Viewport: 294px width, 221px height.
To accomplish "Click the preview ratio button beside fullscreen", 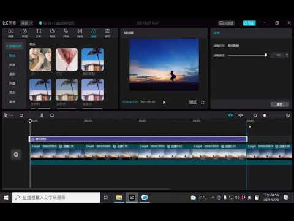I will (193, 102).
